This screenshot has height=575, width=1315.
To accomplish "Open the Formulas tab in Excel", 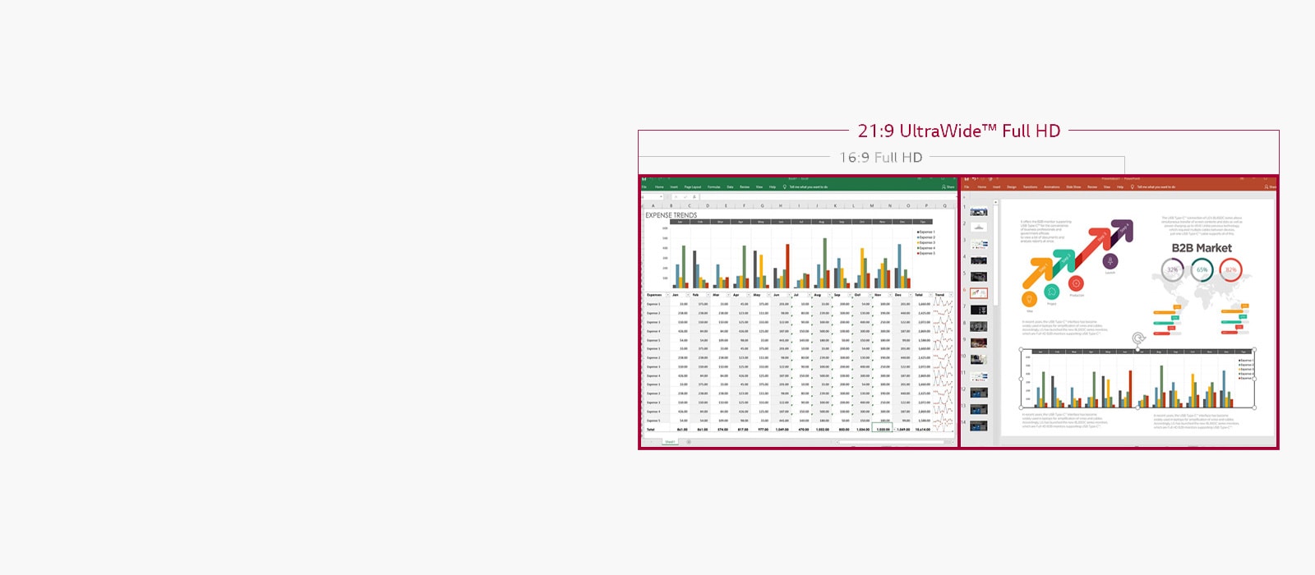I will tap(713, 187).
